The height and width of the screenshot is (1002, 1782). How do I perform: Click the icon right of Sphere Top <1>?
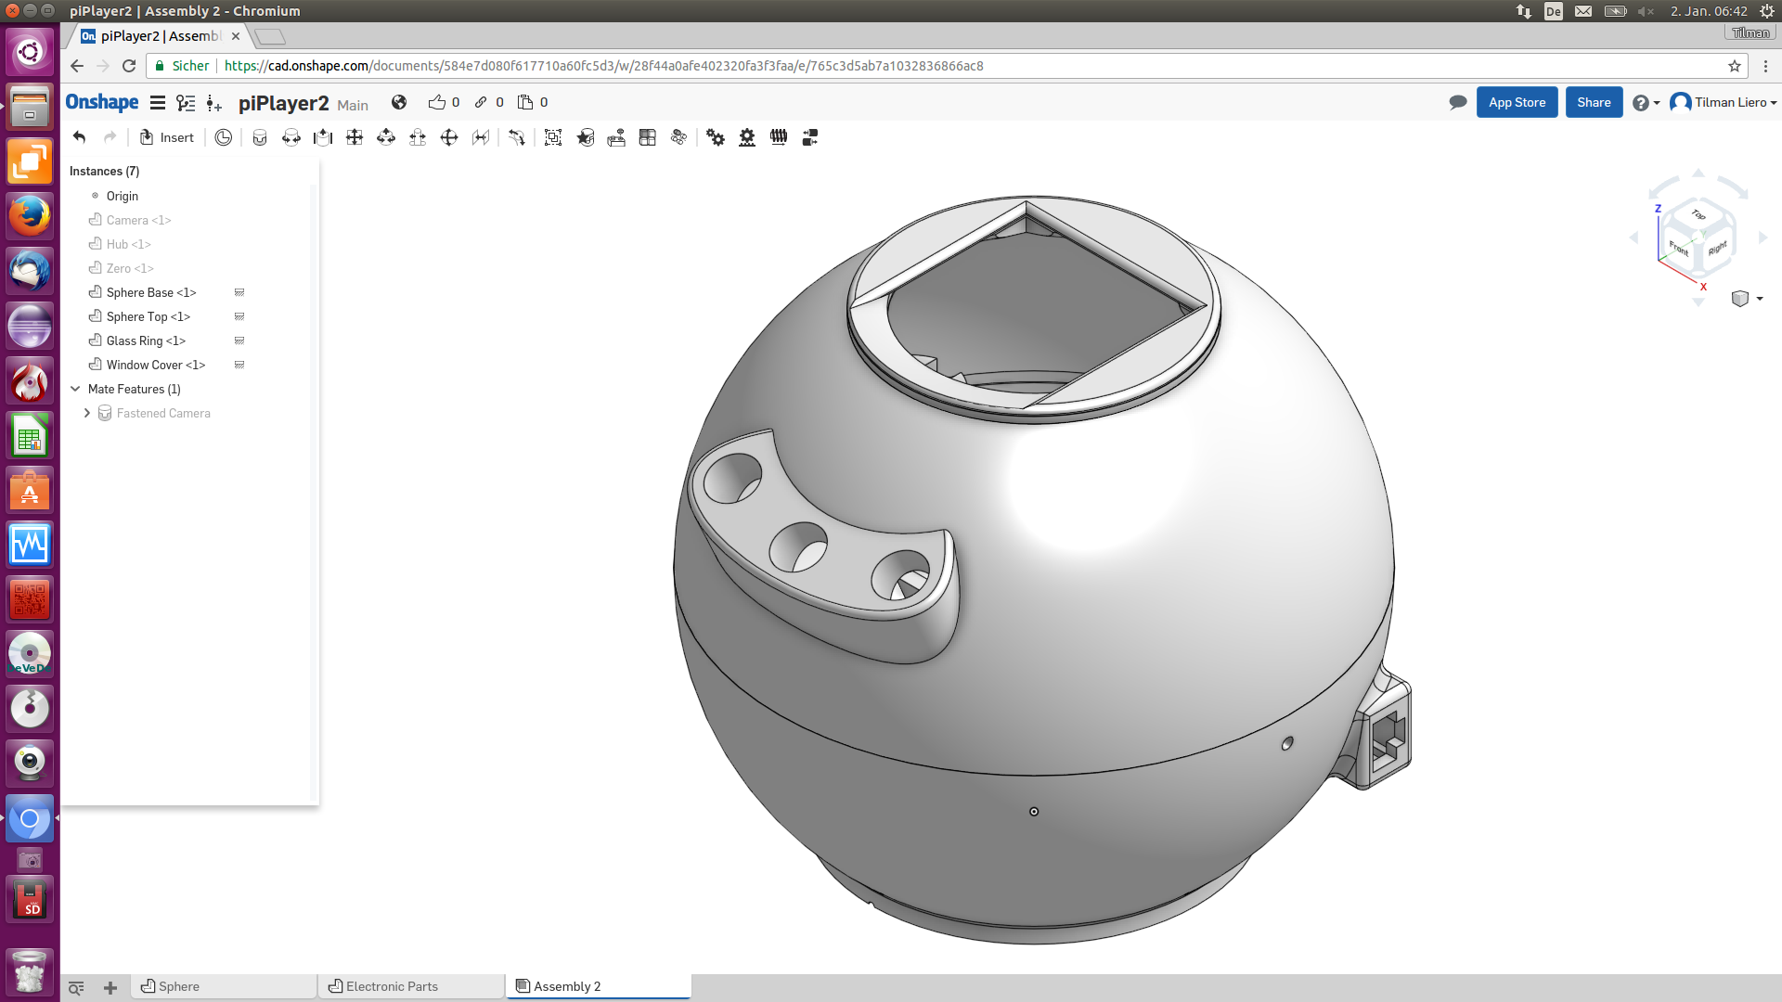pyautogui.click(x=239, y=316)
